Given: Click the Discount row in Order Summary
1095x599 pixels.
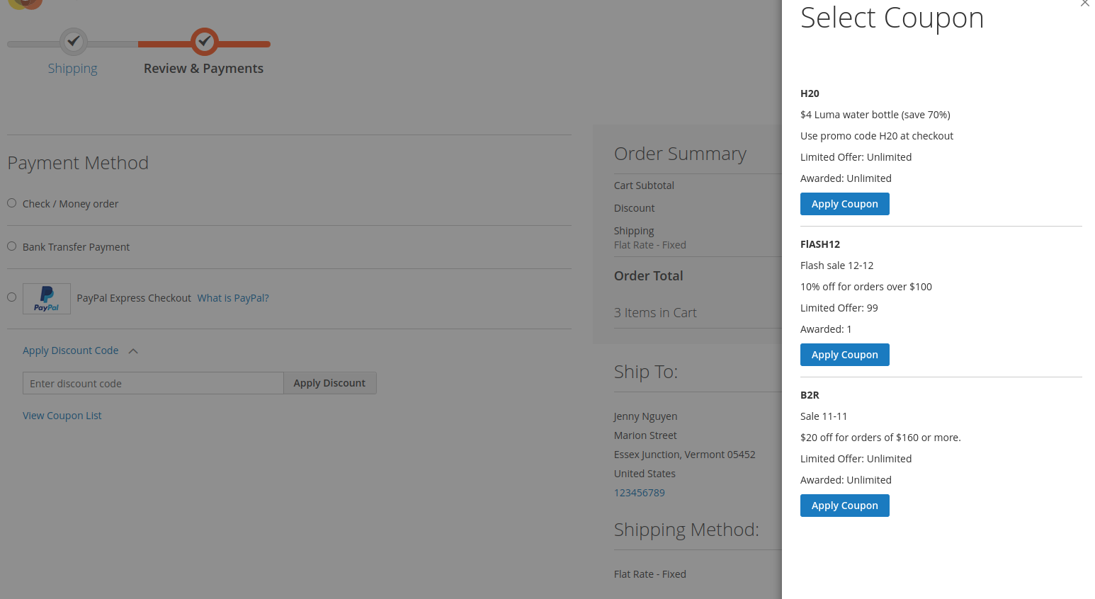Looking at the screenshot, I should [635, 208].
